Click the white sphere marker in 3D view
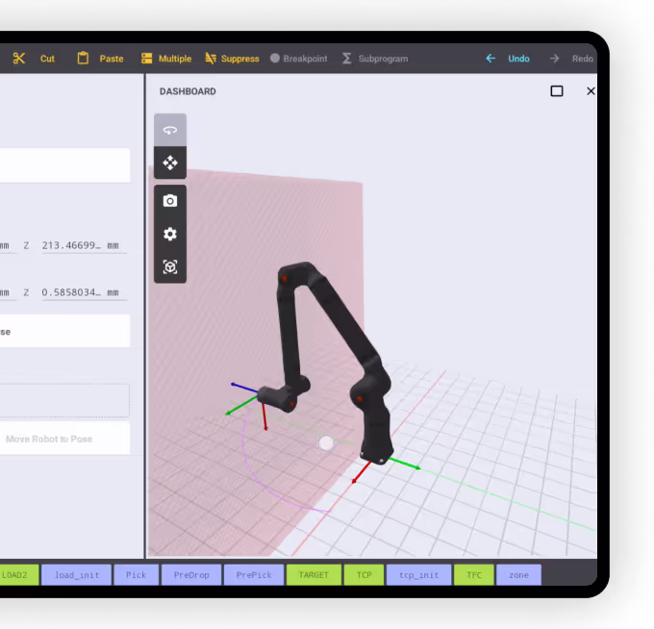The image size is (654, 629). pos(326,443)
